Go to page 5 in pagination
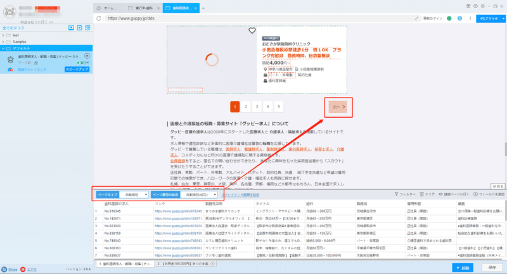 (x=279, y=107)
